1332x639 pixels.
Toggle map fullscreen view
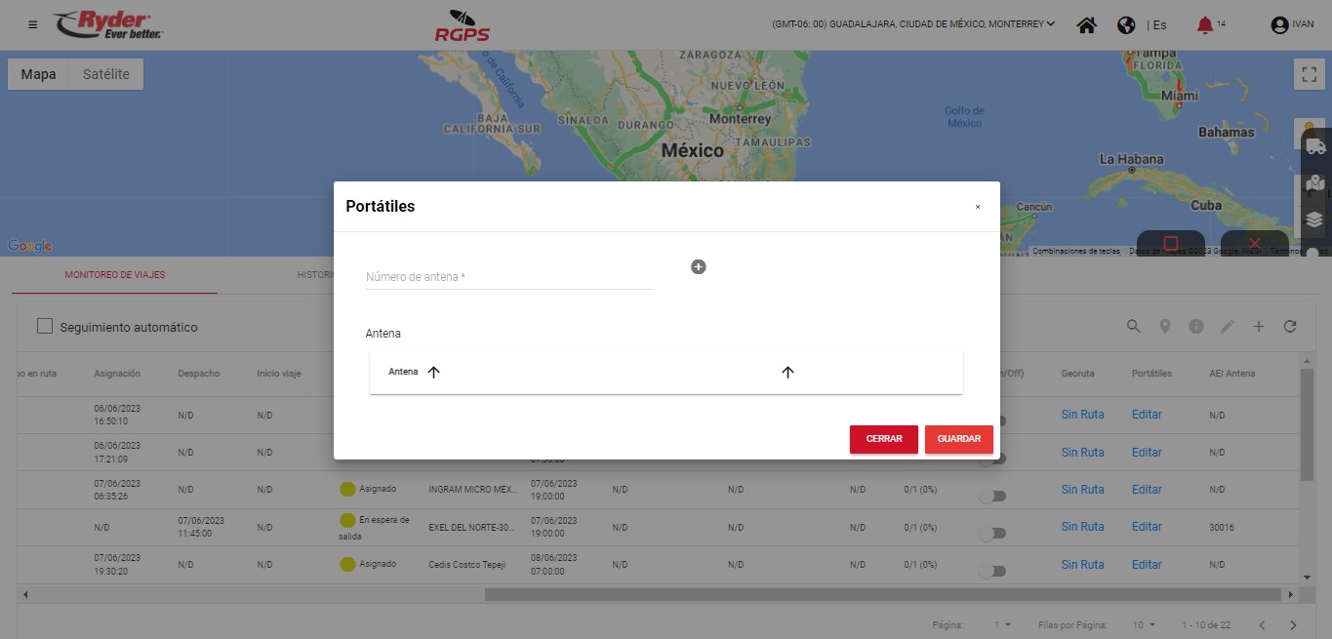1309,75
